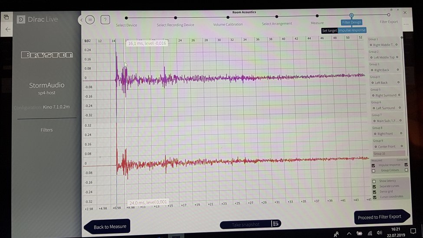
Task: Toggle right-side circle of Right Front
Action: 401,133
